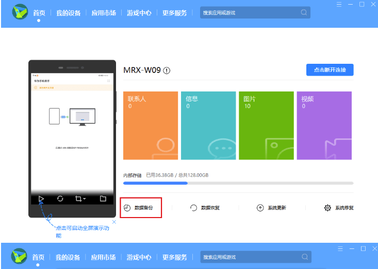The height and width of the screenshot is (269, 378).
Task: Click the magnifier icon in top search box
Action: (x=304, y=12)
